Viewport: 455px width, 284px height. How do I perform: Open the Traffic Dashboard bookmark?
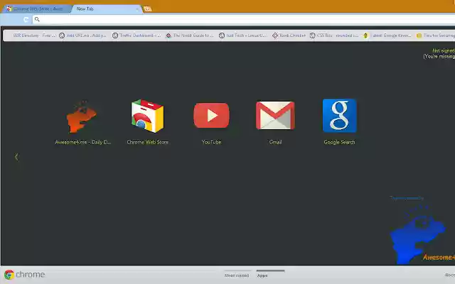click(136, 35)
